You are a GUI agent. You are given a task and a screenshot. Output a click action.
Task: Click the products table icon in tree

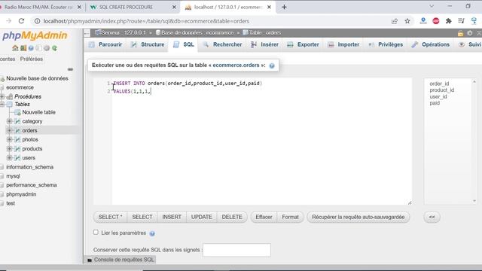pyautogui.click(x=17, y=149)
